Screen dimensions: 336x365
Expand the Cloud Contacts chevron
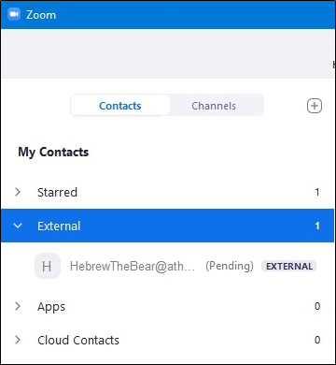[18, 340]
